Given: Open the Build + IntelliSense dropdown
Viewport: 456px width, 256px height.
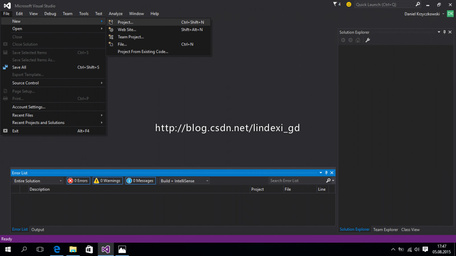Looking at the screenshot, I should pyautogui.click(x=184, y=181).
